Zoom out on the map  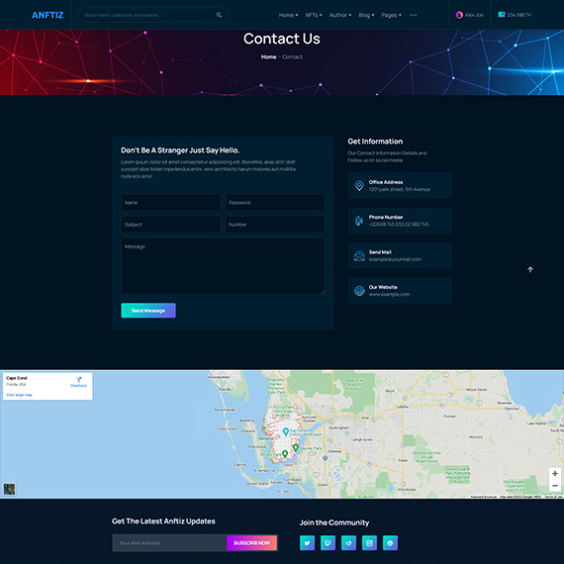coord(555,486)
